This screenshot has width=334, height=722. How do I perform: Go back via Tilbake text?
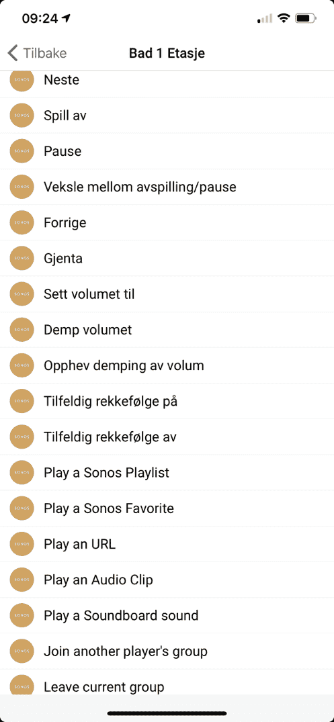pyautogui.click(x=45, y=53)
